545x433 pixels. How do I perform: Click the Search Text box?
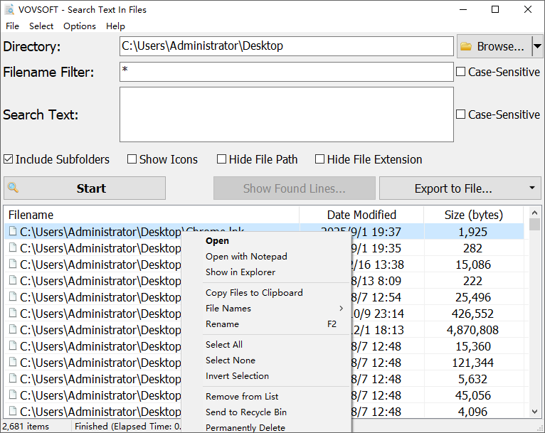[287, 114]
